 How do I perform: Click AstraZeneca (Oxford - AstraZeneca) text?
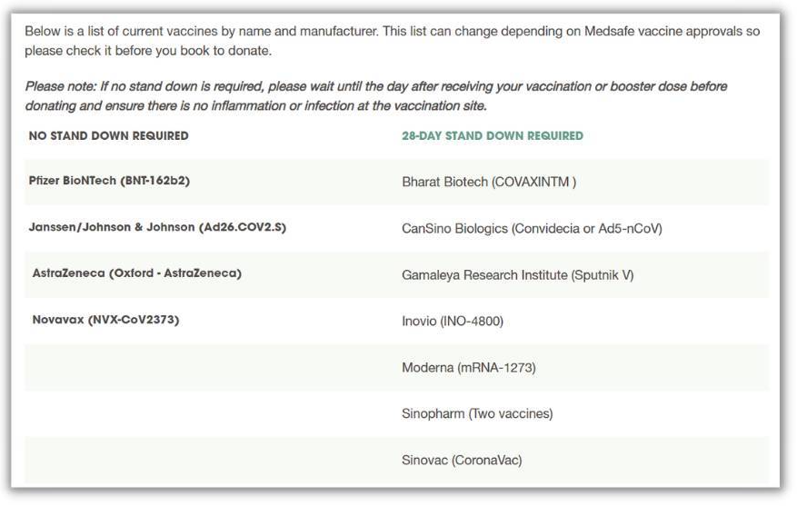click(x=136, y=273)
